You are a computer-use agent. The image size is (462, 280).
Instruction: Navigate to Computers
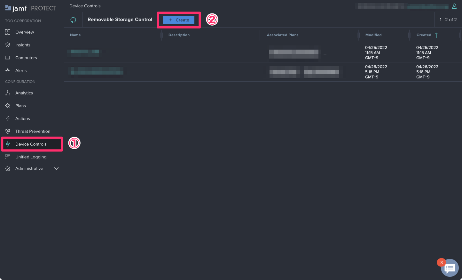coord(26,58)
